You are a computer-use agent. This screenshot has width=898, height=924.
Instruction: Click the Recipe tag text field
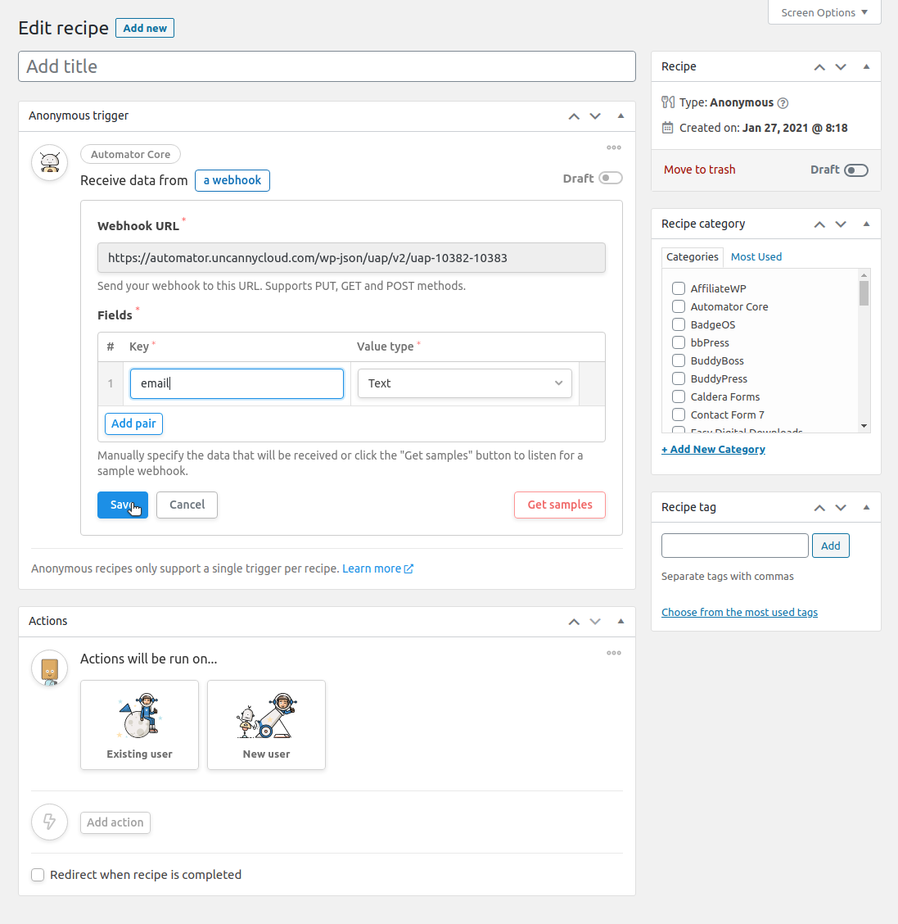click(735, 546)
